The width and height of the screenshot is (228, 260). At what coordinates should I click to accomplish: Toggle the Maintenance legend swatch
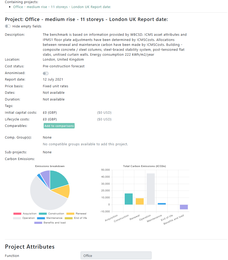click(x=43, y=218)
